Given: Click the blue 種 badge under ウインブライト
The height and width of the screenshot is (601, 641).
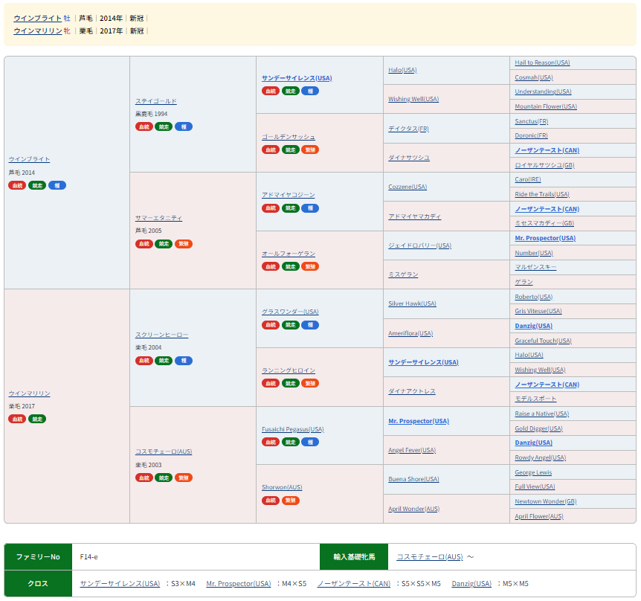Looking at the screenshot, I should coord(57,186).
